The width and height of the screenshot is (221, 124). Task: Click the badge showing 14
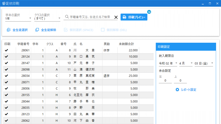click(x=149, y=12)
